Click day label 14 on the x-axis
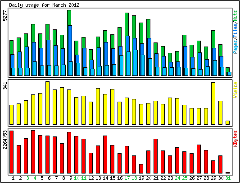The image size is (240, 183). coord(105,178)
